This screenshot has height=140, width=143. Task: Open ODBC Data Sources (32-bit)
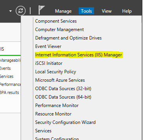click(63, 89)
